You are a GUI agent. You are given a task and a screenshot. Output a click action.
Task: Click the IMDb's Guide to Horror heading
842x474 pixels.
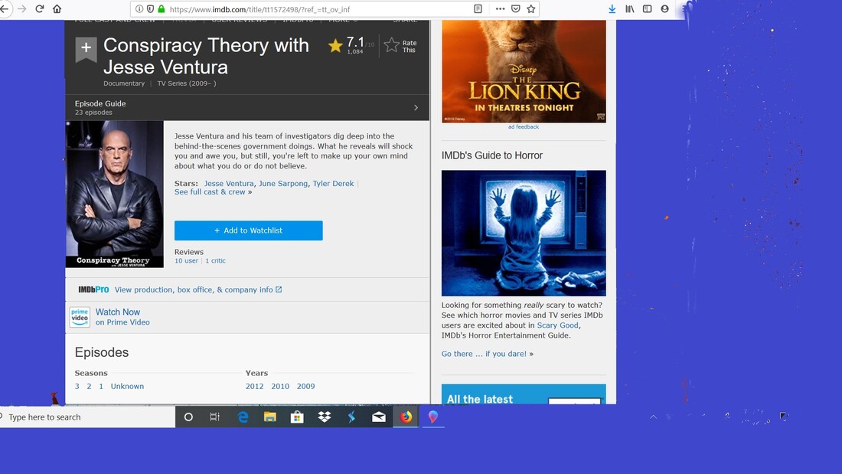click(492, 155)
